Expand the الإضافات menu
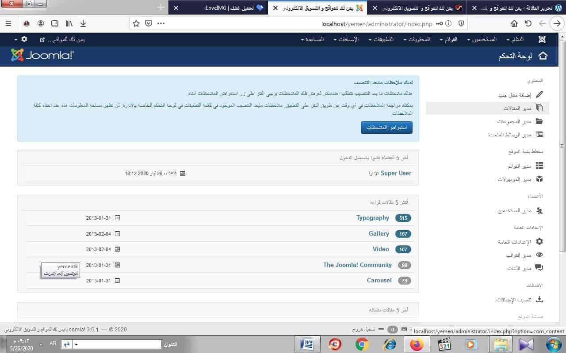 tap(346, 39)
